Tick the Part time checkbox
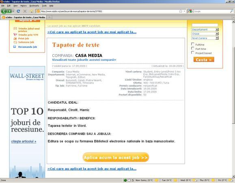Image resolution: width=235 pixels, height=183 pixels. [193, 48]
